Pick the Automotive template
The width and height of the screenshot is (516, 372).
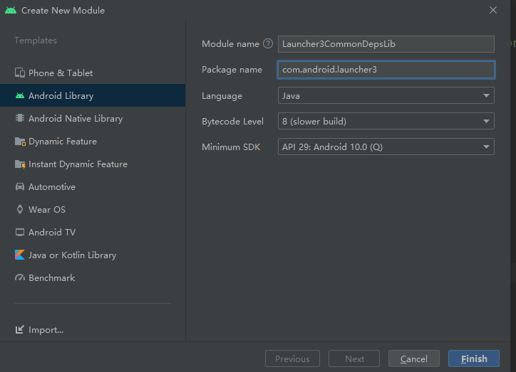click(x=93, y=186)
